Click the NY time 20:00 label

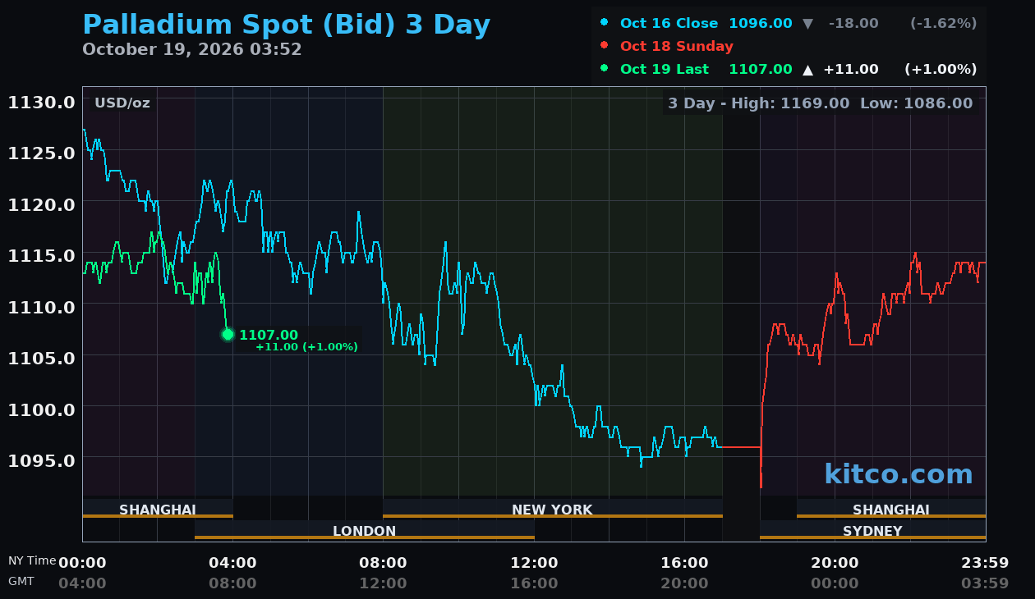pos(835,563)
